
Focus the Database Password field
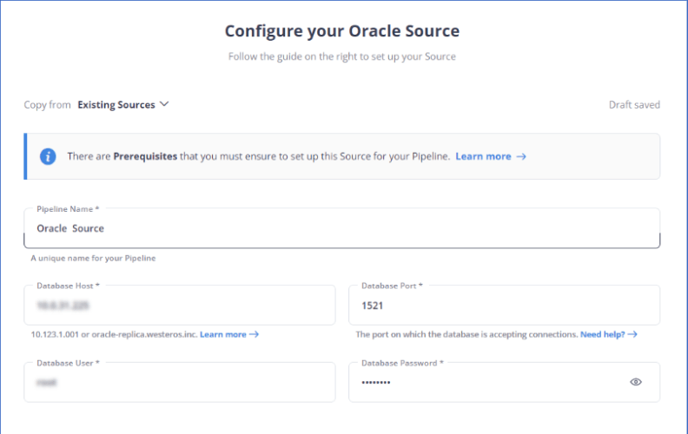tap(504, 382)
